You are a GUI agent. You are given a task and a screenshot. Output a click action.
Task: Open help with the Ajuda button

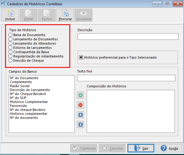[169, 148]
